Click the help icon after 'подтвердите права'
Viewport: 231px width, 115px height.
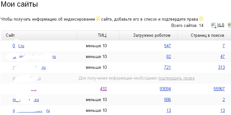coord(201,19)
